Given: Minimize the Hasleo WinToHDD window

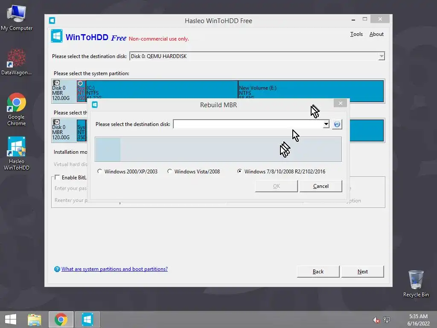Looking at the screenshot, I should (353, 19).
